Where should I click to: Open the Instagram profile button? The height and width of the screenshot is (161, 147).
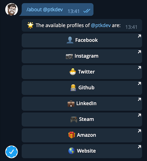coord(82,56)
